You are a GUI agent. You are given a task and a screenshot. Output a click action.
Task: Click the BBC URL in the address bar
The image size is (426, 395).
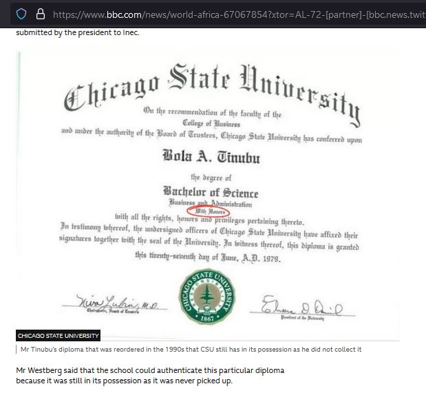(x=234, y=14)
